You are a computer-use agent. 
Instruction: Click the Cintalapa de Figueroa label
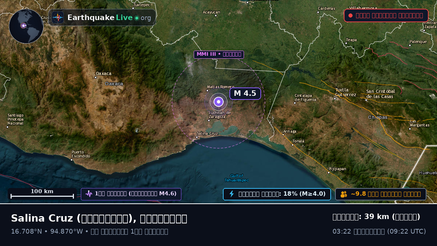pyautogui.click(x=306, y=98)
